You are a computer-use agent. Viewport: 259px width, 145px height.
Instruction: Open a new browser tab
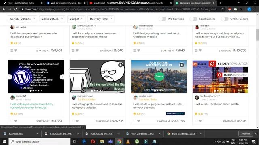(x=220, y=3)
